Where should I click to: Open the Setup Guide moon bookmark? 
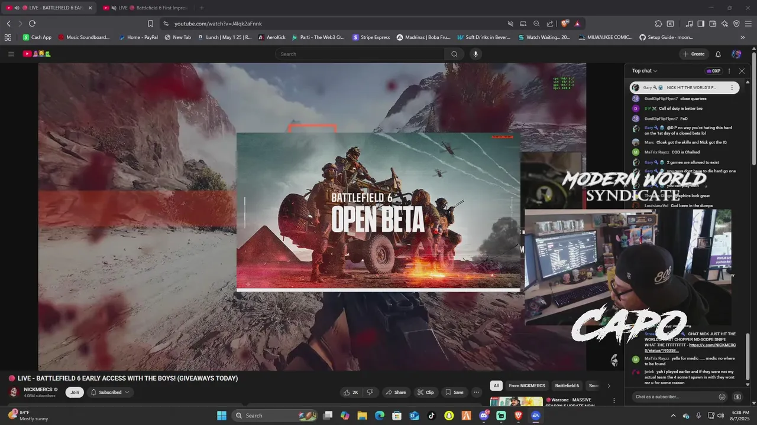click(x=666, y=37)
